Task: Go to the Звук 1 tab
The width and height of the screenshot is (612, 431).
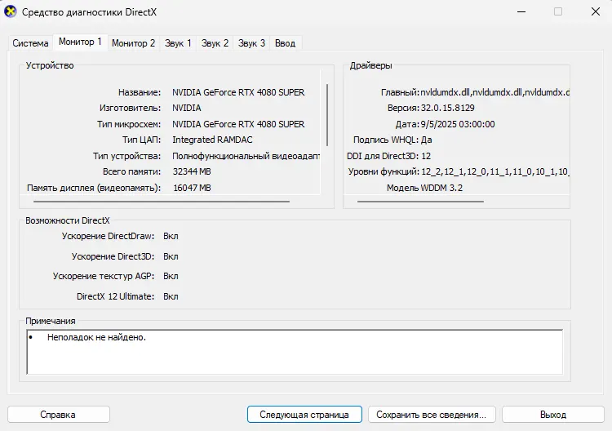Action: 178,43
